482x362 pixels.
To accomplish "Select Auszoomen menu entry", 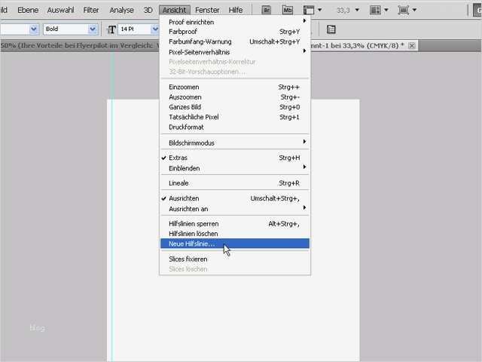I will [235, 97].
